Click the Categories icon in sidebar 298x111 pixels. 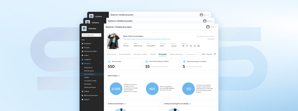pos(83,59)
